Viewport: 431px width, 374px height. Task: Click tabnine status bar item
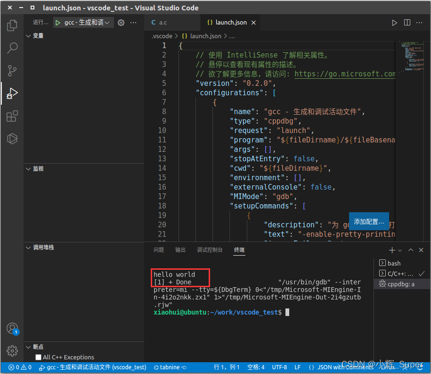pyautogui.click(x=170, y=367)
